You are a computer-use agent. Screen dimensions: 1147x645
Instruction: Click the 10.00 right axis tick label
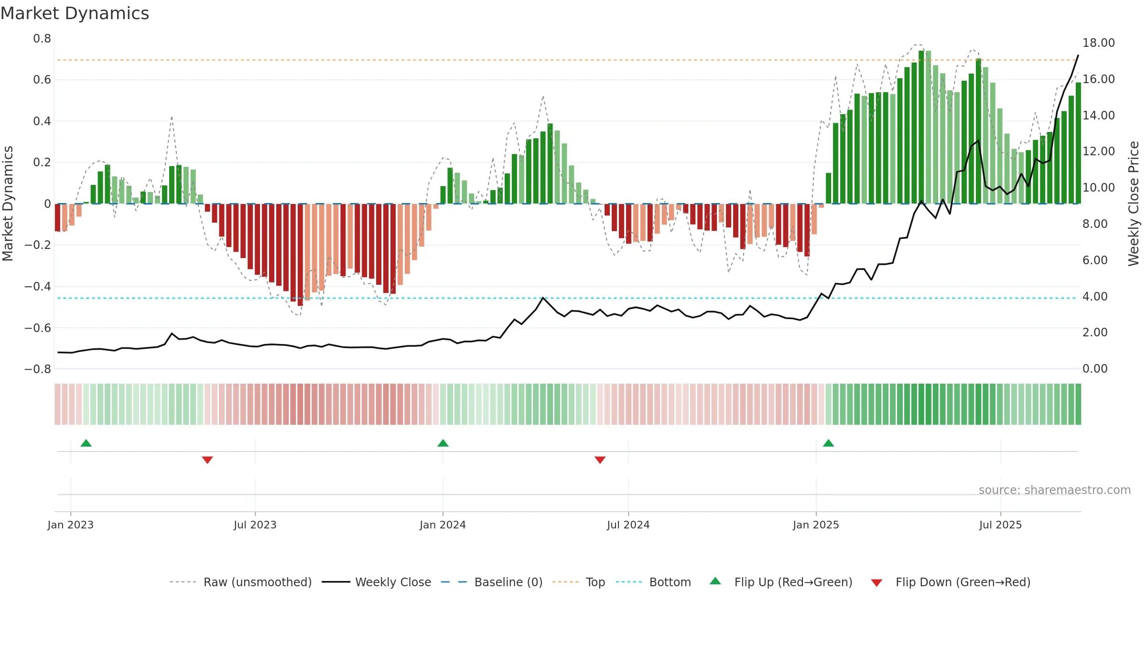coord(1099,188)
